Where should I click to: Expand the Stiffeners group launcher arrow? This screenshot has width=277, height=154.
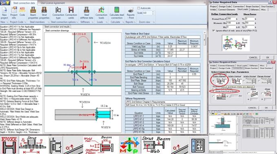[x=92, y=22]
